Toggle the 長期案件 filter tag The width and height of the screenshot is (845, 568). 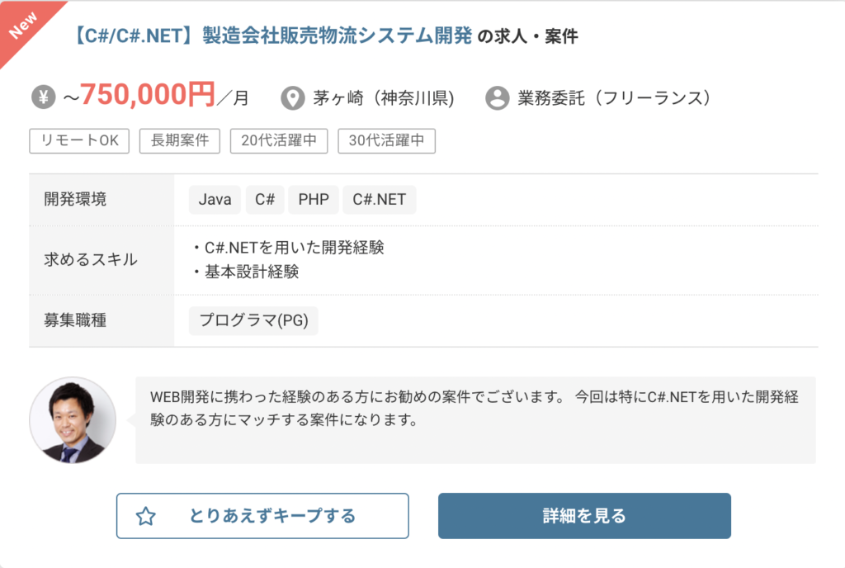click(179, 140)
